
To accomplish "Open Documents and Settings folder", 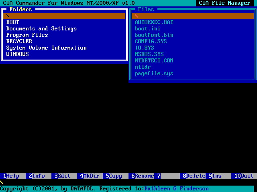I will [x=41, y=28].
